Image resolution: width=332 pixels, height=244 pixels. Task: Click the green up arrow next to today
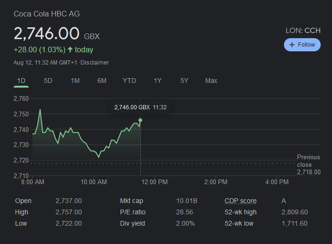(70, 49)
